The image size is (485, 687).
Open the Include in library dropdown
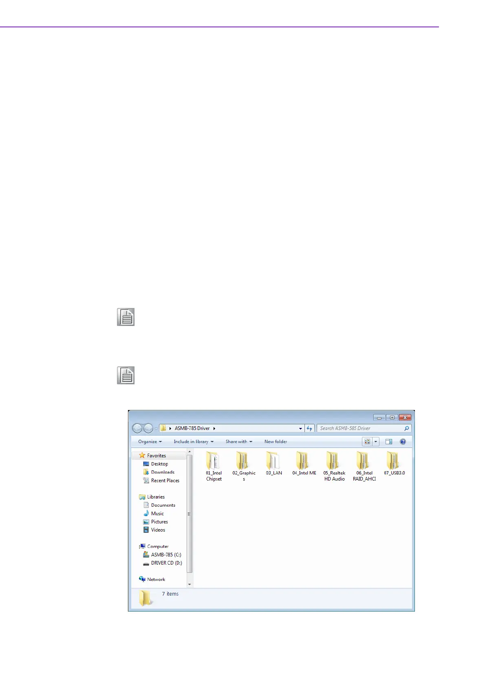click(x=194, y=441)
